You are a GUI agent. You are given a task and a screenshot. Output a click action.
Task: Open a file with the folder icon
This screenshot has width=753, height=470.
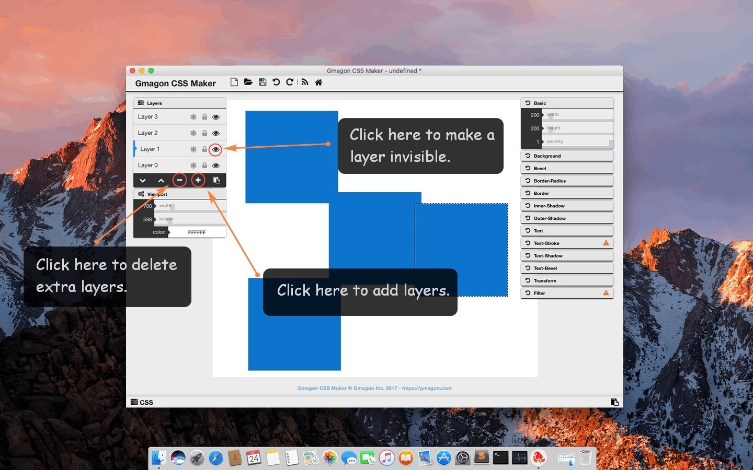click(248, 82)
